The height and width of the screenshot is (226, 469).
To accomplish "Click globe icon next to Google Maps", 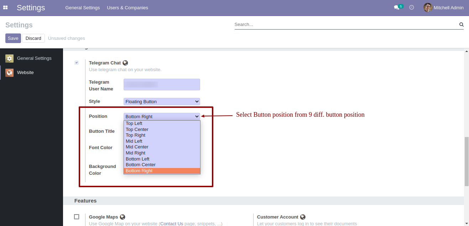I will [123, 217].
